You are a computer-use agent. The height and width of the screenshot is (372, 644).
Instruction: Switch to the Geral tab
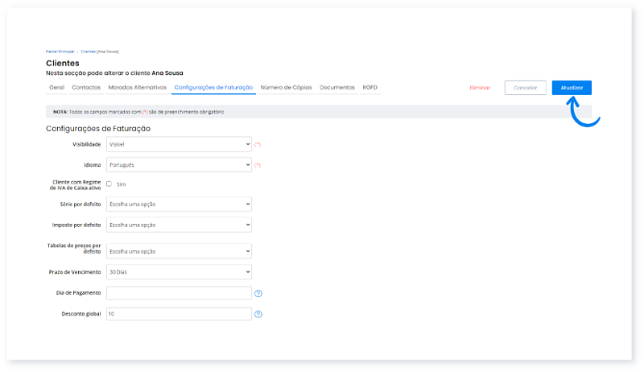56,87
